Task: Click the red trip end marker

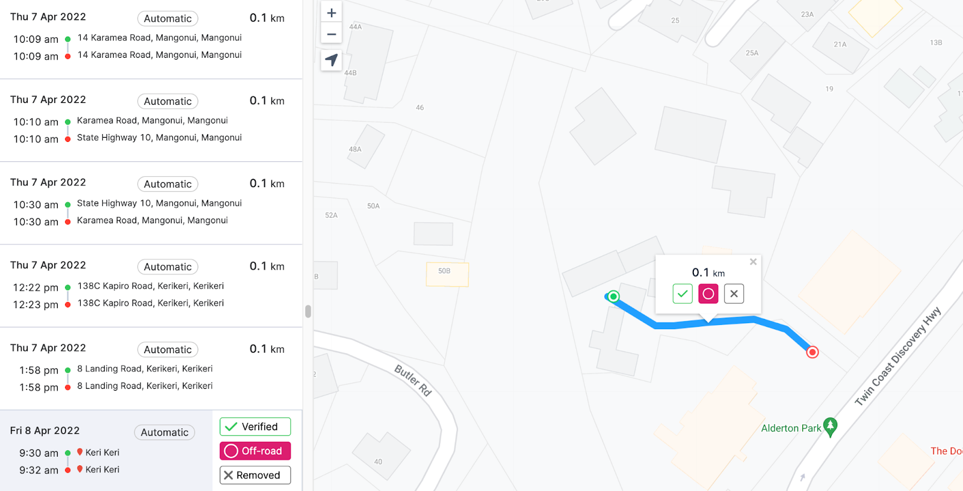Action: (813, 352)
